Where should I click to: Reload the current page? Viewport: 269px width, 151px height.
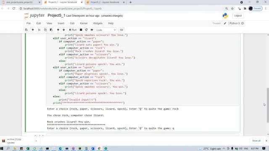click(14, 8)
